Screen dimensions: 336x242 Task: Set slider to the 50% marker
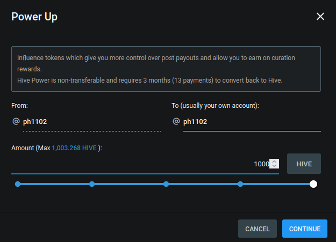coord(166,184)
